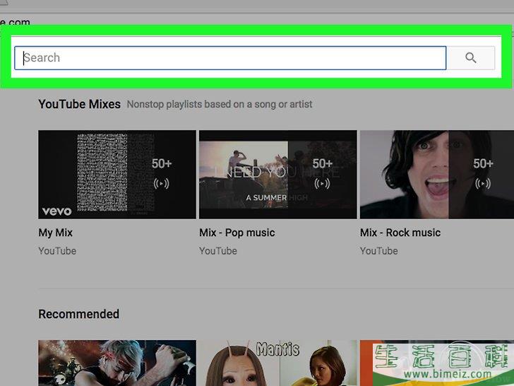The width and height of the screenshot is (514, 386).
Task: Click the My Mix title link
Action: (x=55, y=233)
